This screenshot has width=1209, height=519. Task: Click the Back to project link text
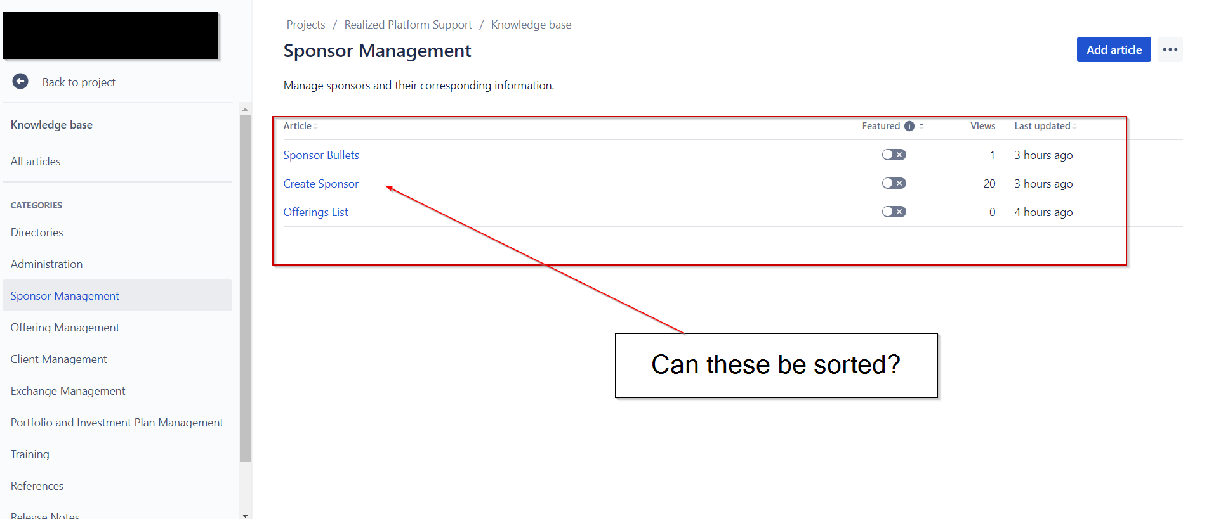coord(79,82)
